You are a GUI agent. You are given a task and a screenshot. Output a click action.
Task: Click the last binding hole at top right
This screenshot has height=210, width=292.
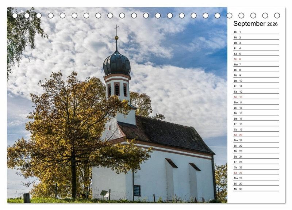point(277,15)
